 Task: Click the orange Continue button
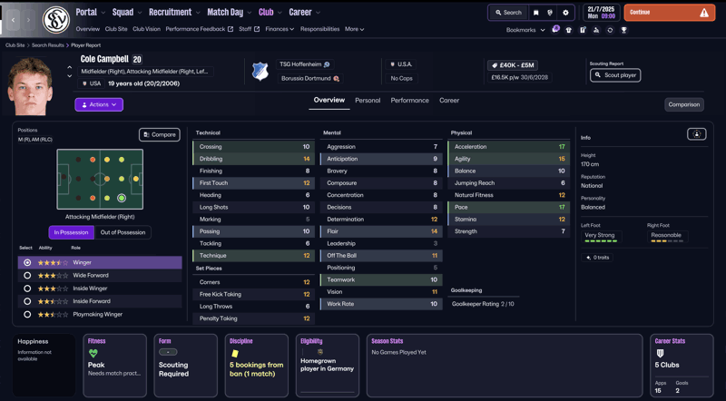(x=670, y=13)
